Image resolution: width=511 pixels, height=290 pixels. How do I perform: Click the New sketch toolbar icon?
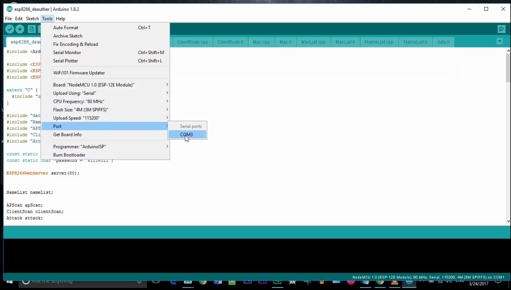pyautogui.click(x=32, y=29)
